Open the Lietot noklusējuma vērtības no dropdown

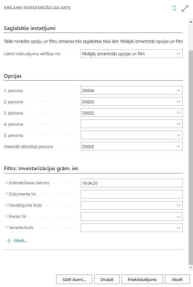pos(179,54)
